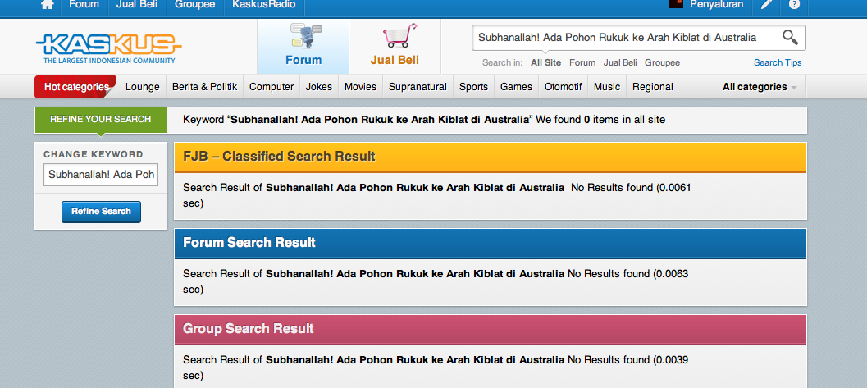Click the Change Keyword input field

click(x=101, y=175)
